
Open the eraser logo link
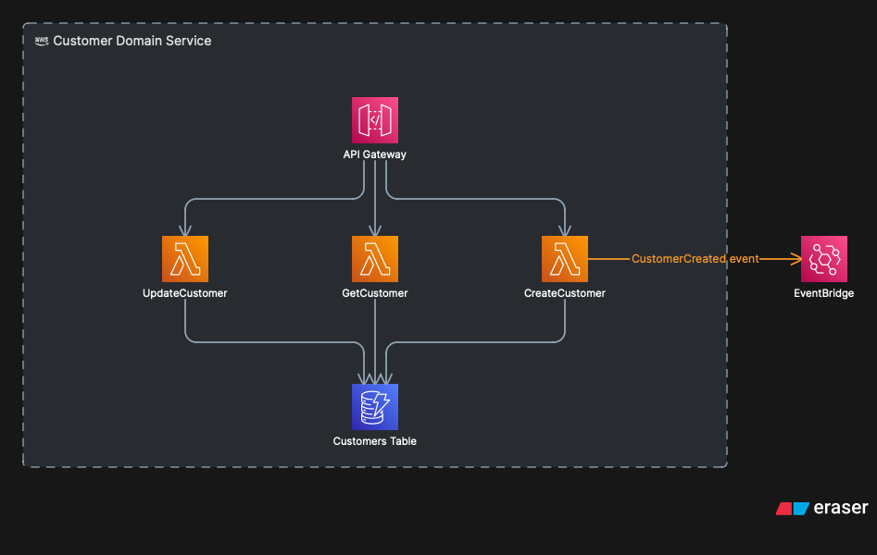pos(822,508)
